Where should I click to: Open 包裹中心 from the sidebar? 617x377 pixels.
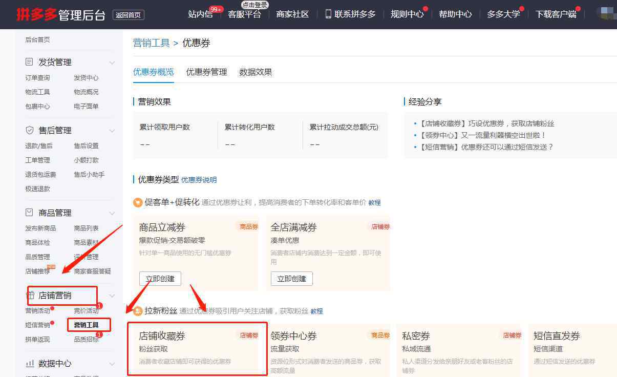point(38,107)
